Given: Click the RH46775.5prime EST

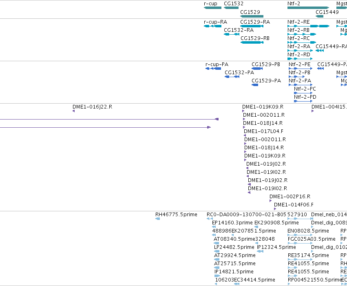Looking at the screenshot, I should click(x=157, y=219).
